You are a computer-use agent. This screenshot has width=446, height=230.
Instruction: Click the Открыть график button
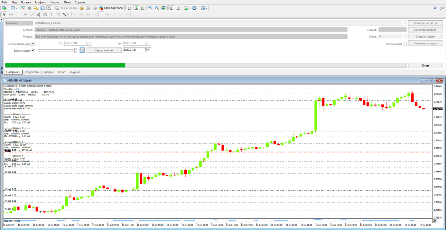click(x=425, y=37)
